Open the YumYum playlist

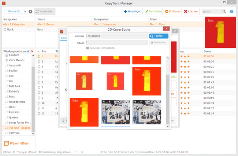coord(14,133)
